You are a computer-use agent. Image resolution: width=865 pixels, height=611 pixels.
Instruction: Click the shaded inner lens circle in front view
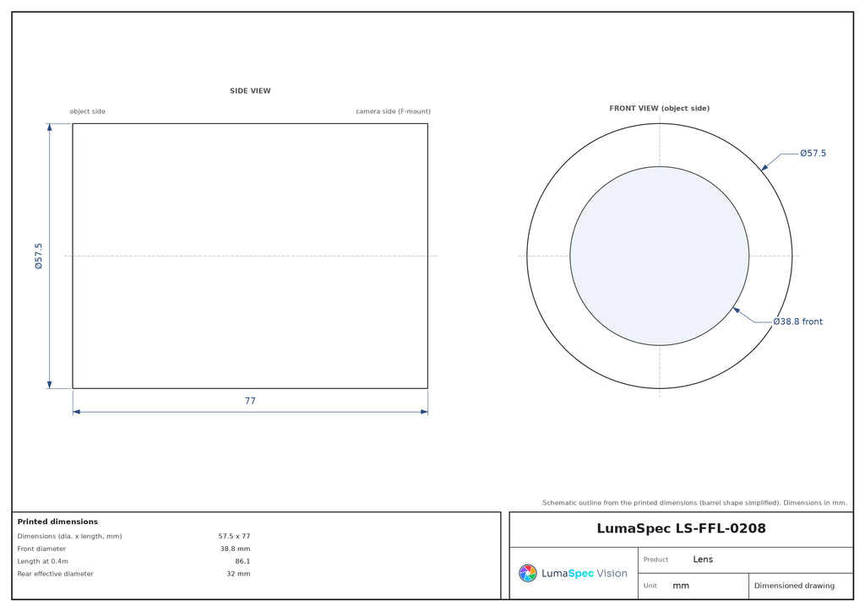click(659, 257)
